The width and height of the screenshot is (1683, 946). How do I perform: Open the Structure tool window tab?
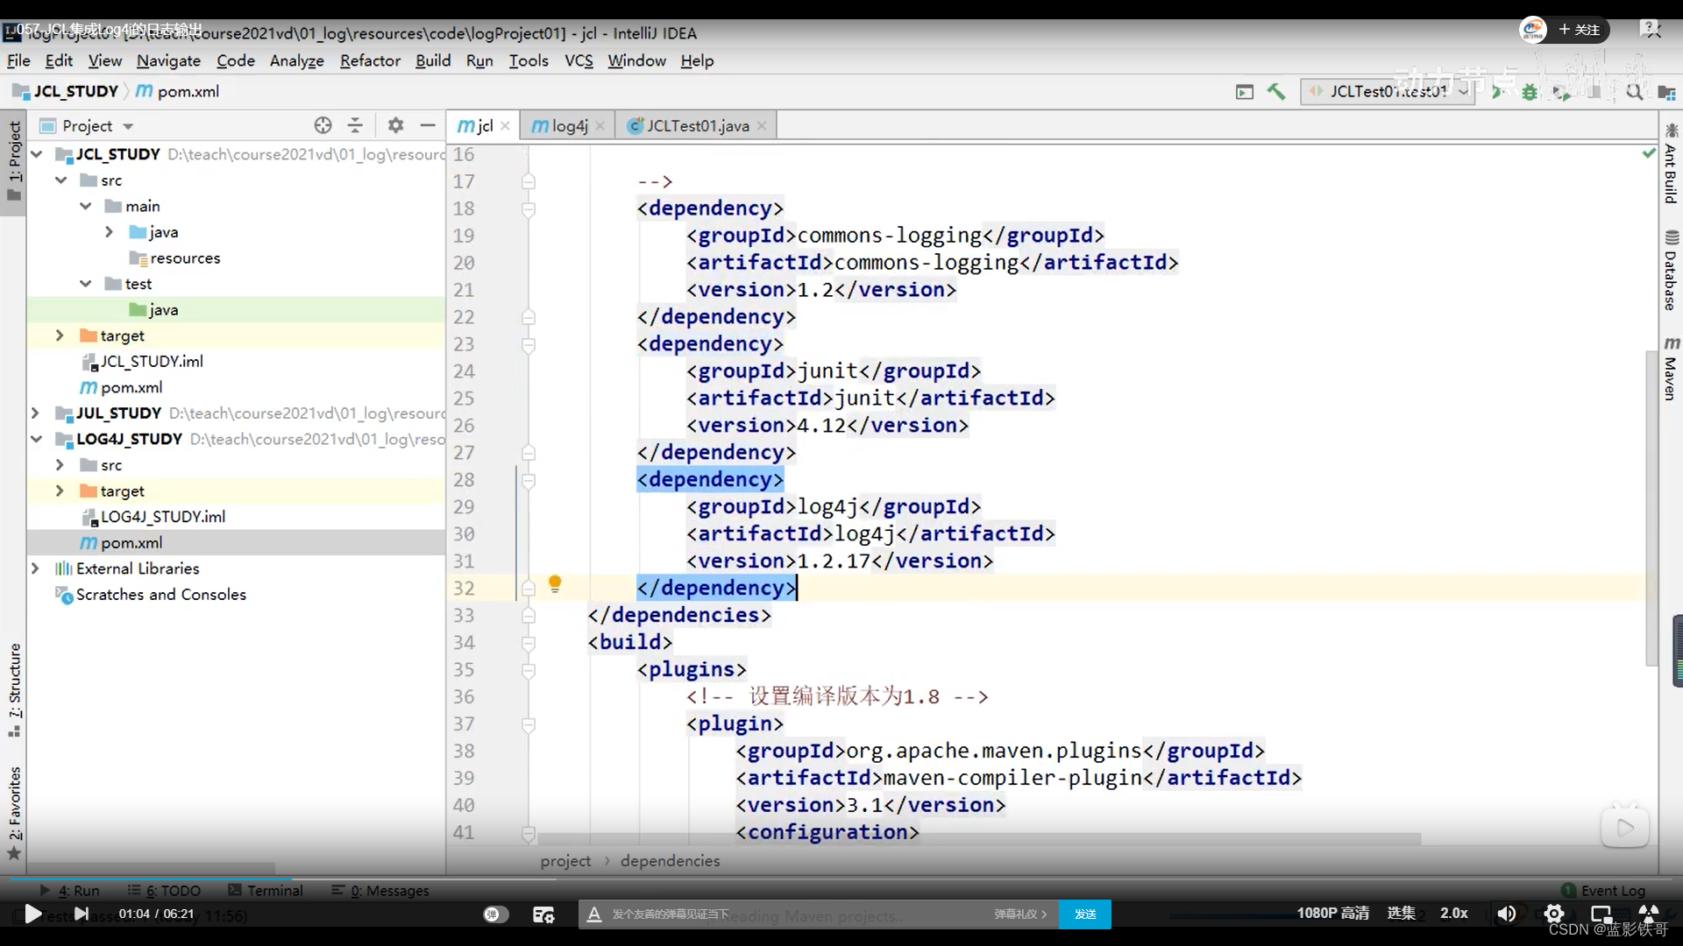[14, 690]
